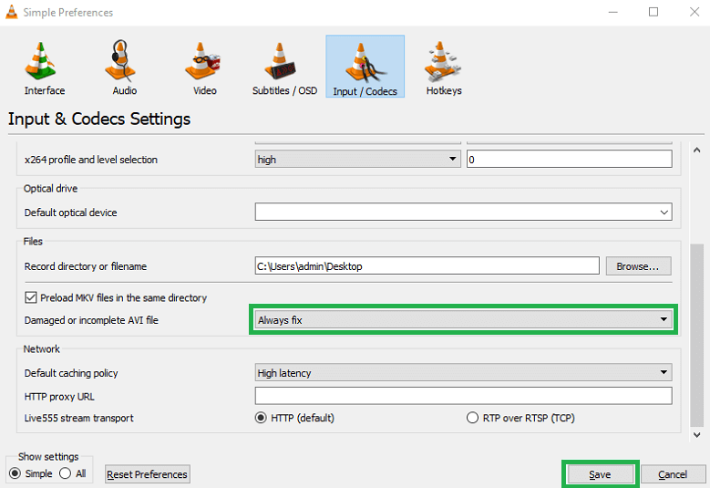Maximize the Simple Preferences window
The image size is (710, 488).
point(653,12)
